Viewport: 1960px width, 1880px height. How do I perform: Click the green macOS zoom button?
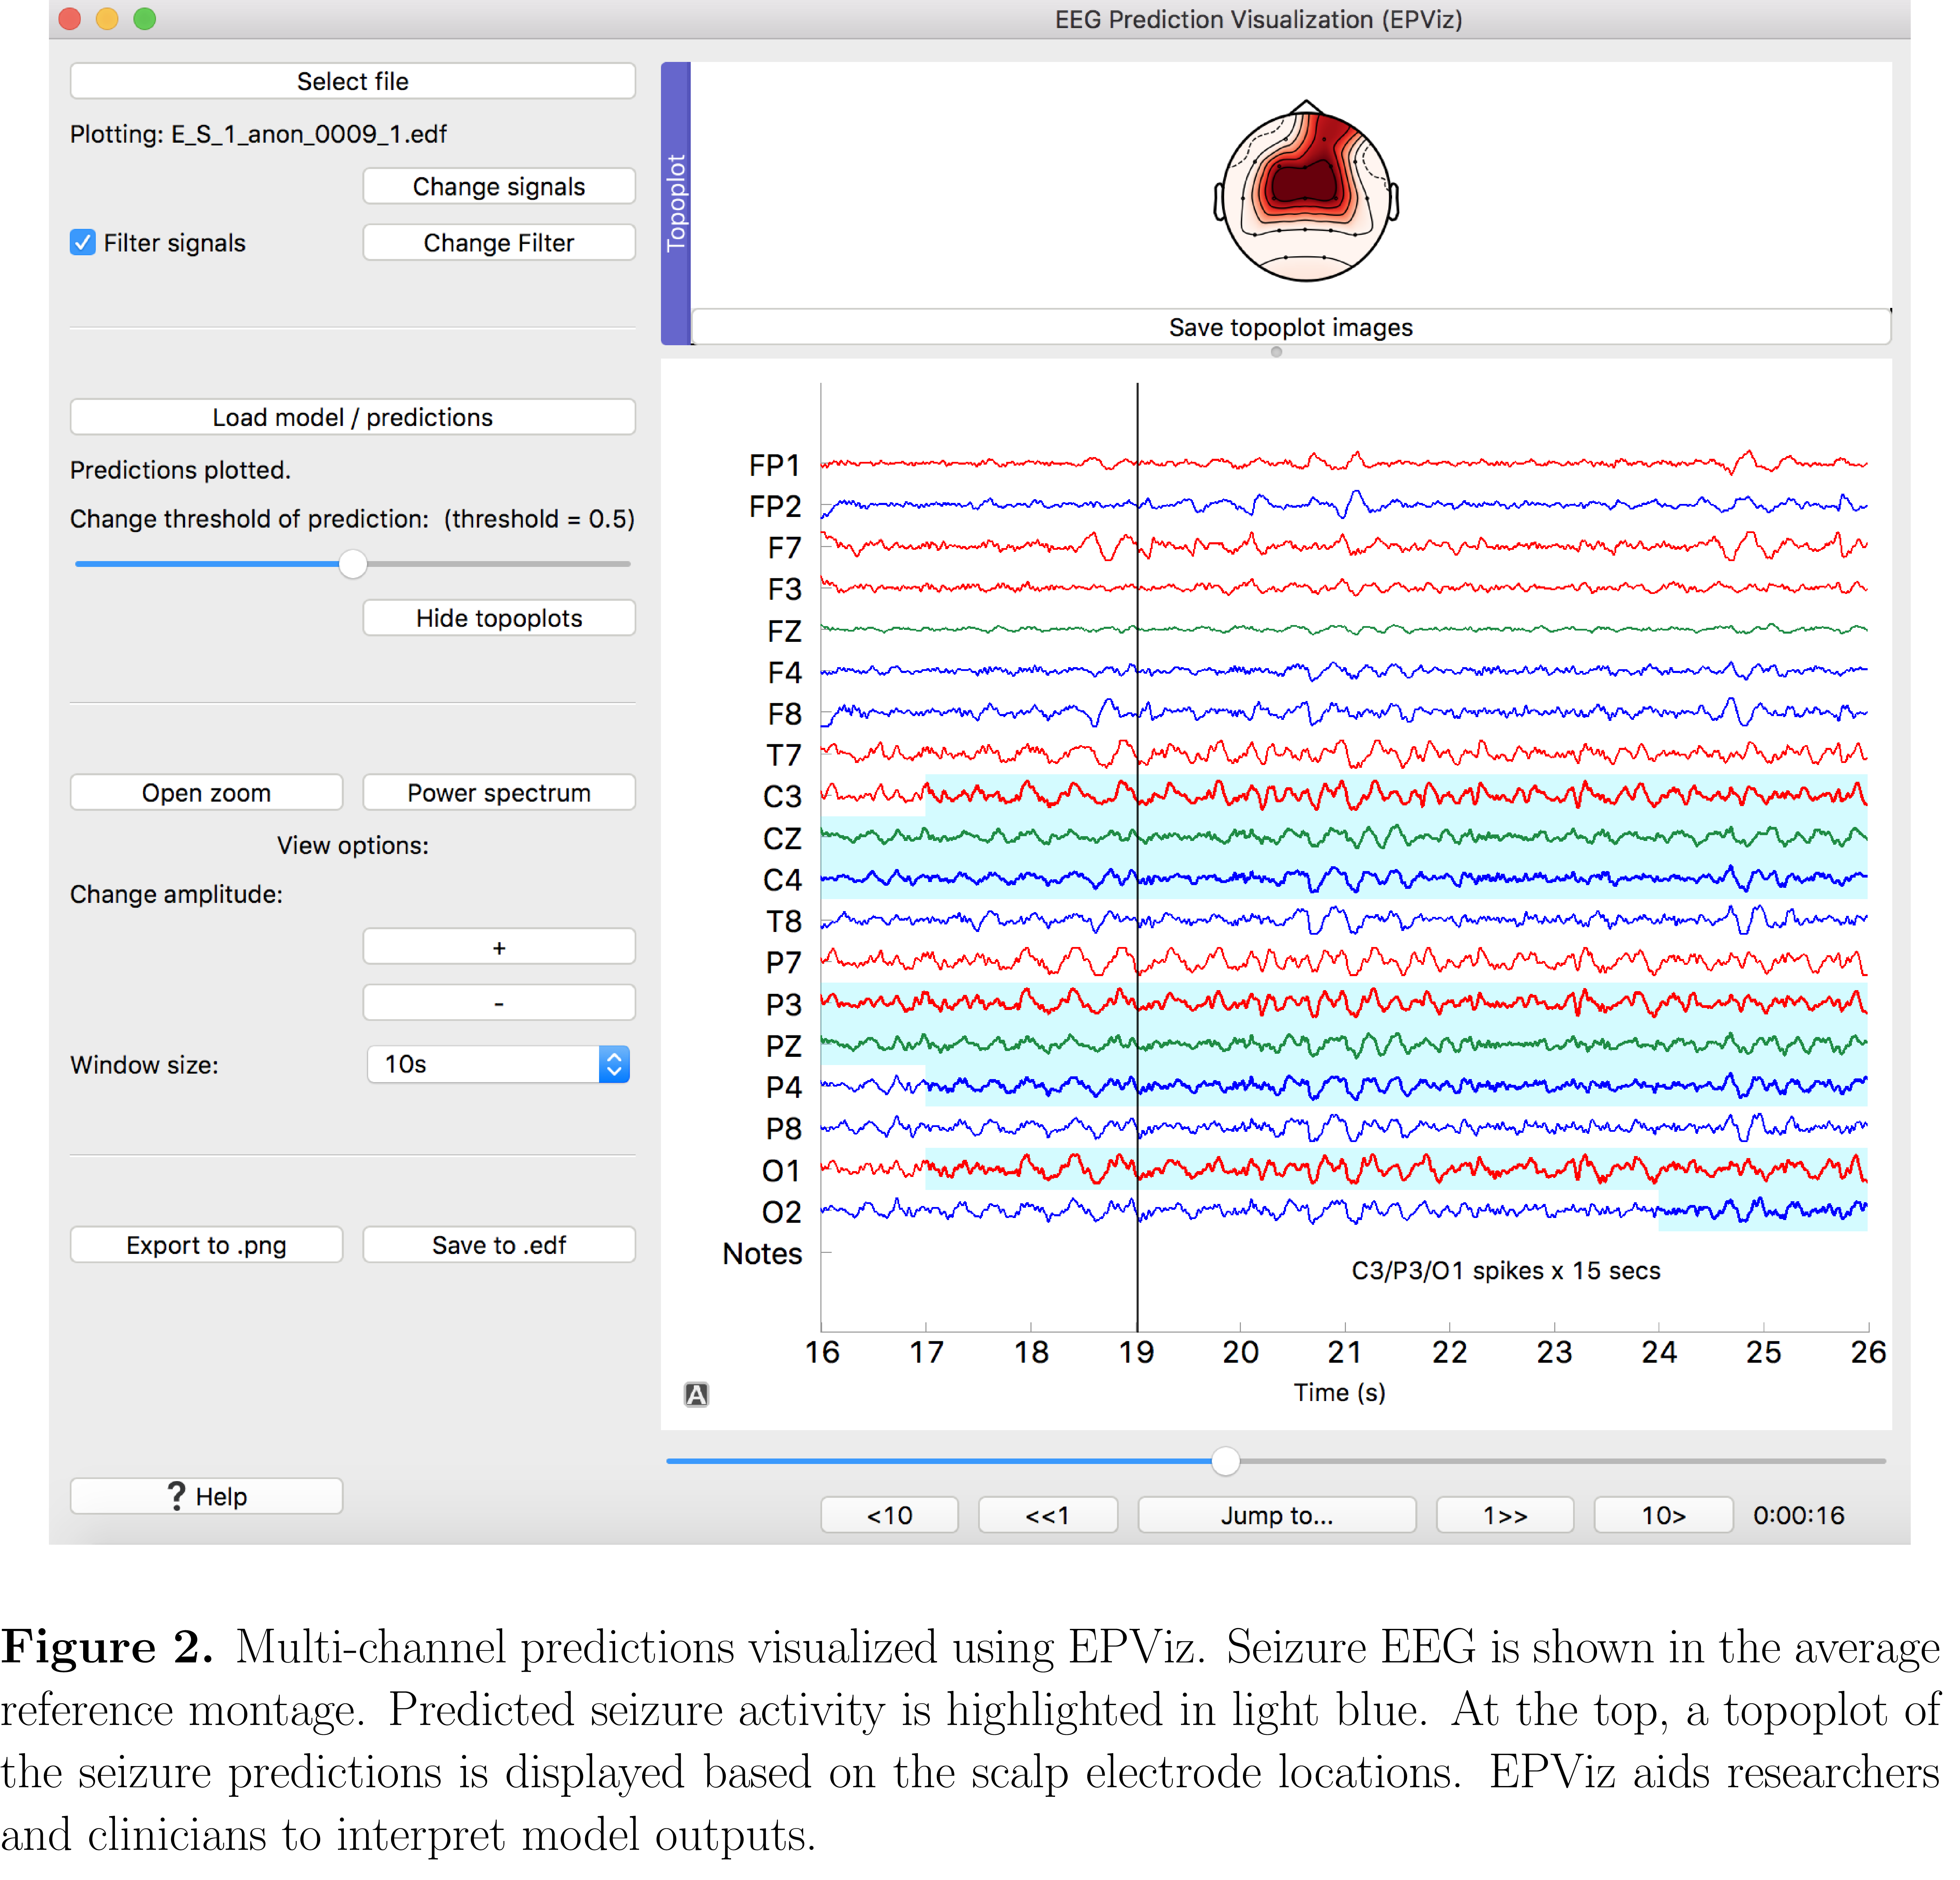tap(145, 19)
